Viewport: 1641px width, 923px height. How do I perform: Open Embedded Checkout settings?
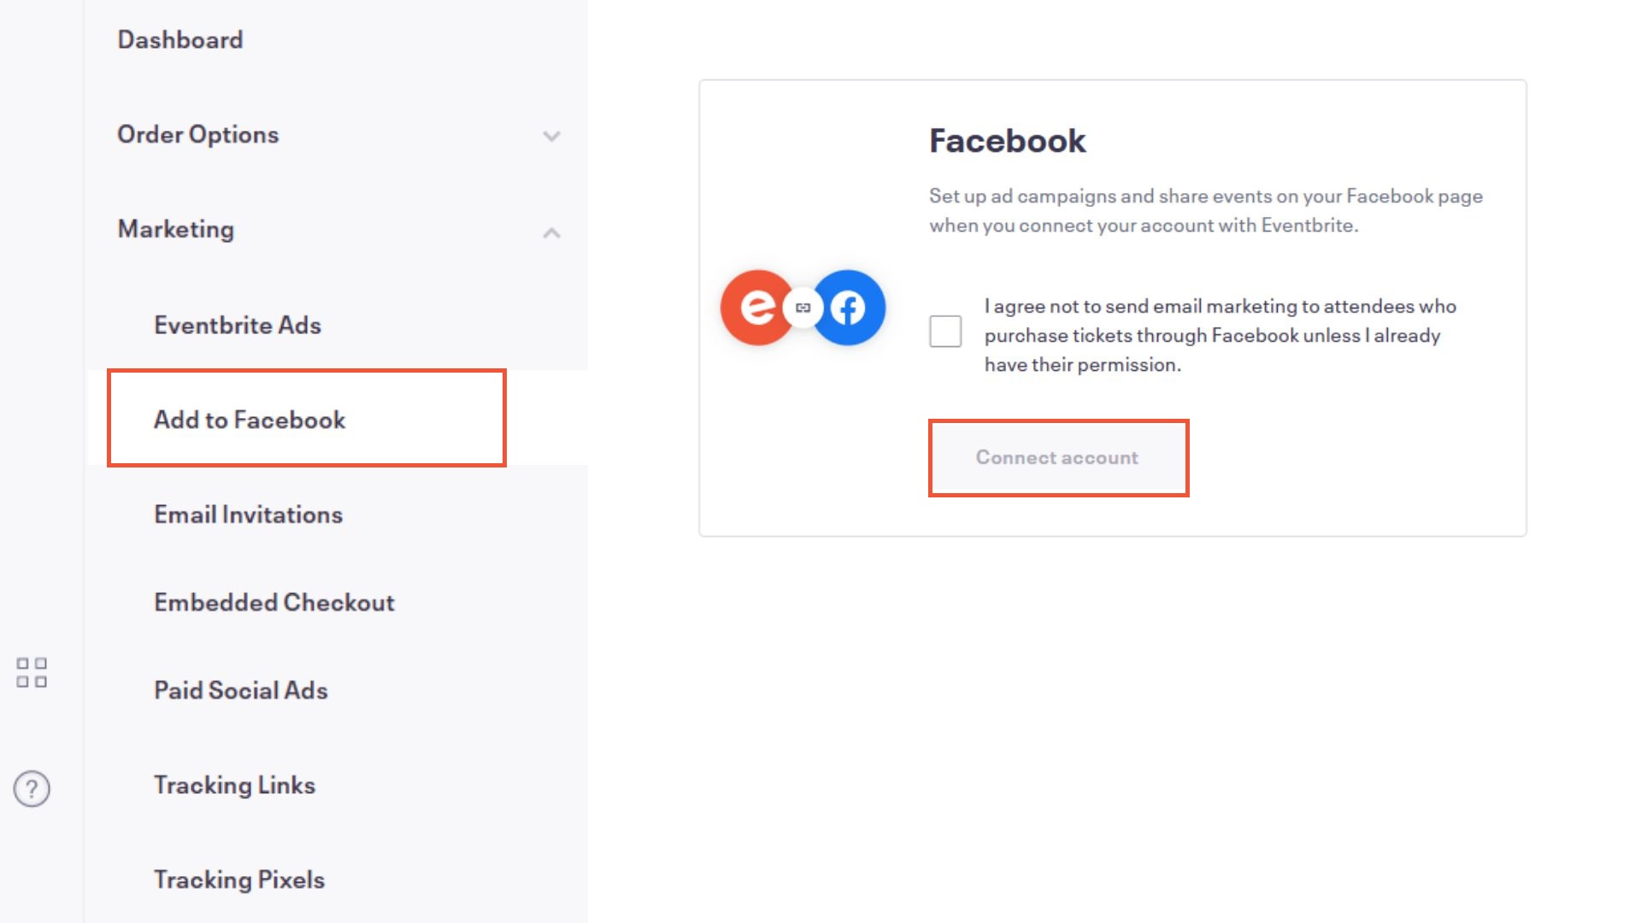point(273,603)
